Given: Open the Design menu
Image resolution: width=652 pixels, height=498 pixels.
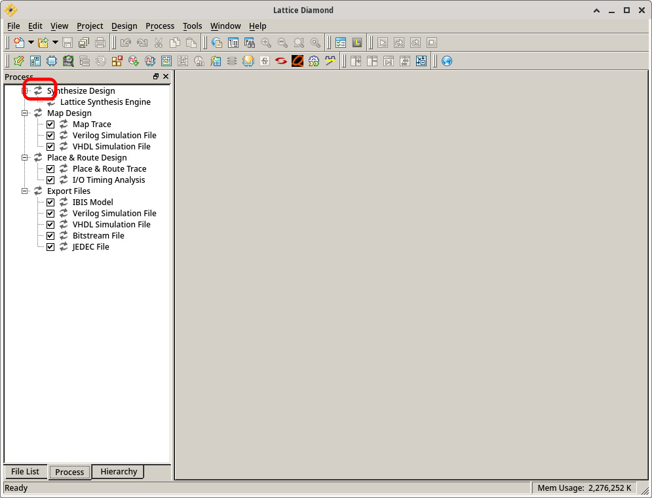Looking at the screenshot, I should click(125, 26).
